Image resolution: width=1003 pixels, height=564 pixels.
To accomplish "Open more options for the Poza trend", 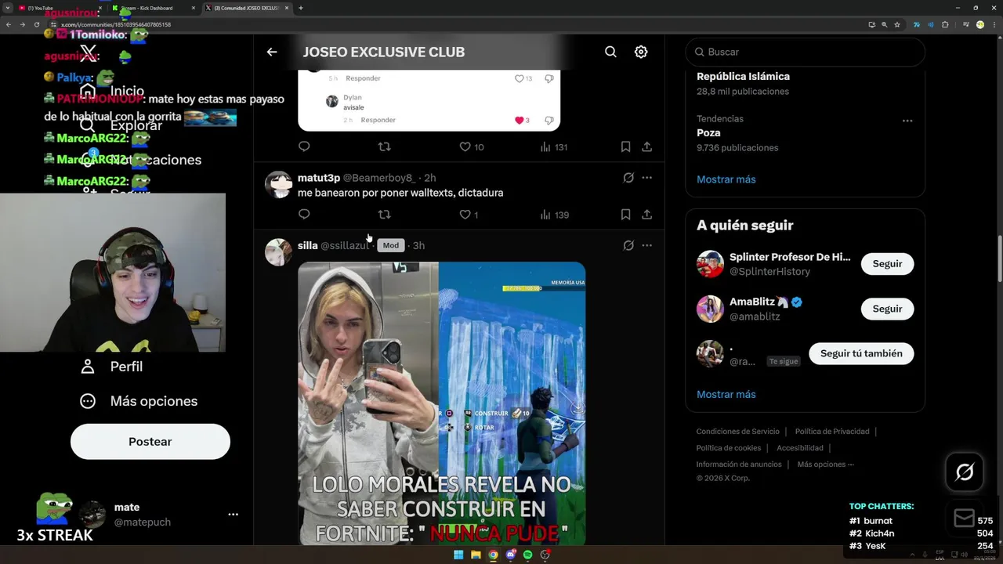I will point(907,121).
